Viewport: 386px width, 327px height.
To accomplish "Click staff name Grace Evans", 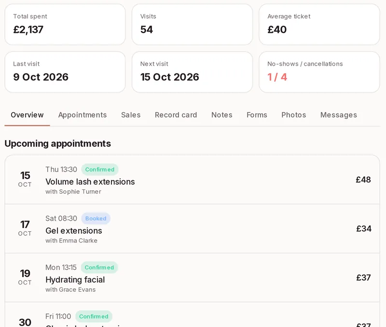I will pyautogui.click(x=77, y=290).
